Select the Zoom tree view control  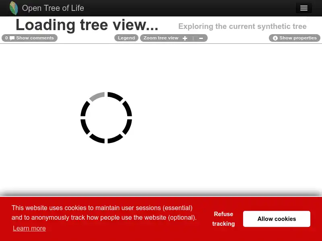(161, 38)
